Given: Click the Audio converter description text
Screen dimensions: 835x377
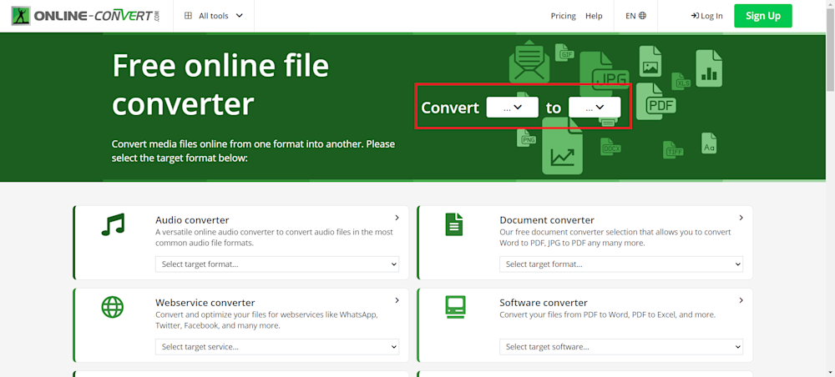Looking at the screenshot, I should [x=274, y=238].
